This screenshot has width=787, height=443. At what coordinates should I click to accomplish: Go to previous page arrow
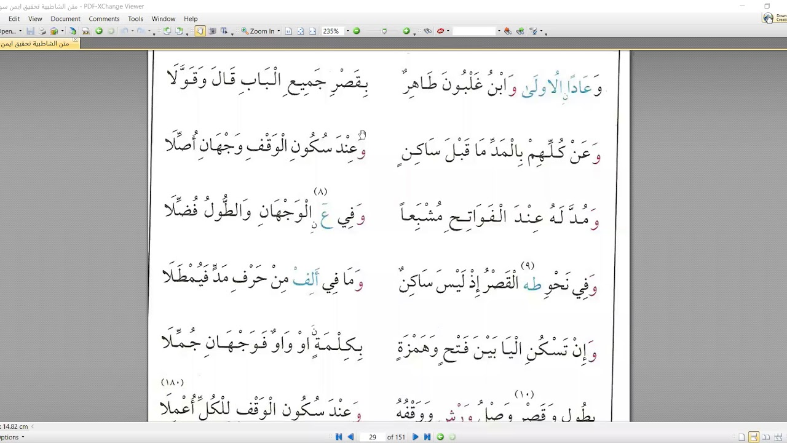[x=350, y=437]
